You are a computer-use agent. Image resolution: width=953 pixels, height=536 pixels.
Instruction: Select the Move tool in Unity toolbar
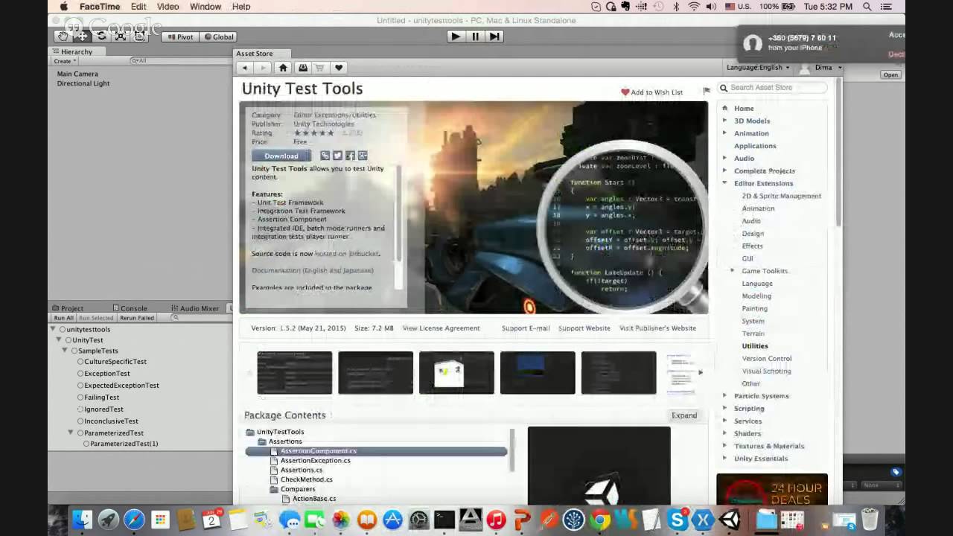pyautogui.click(x=83, y=36)
